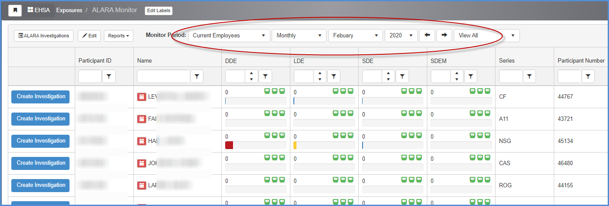
Task: Click the bookmark icon in the header
Action: pyautogui.click(x=15, y=10)
